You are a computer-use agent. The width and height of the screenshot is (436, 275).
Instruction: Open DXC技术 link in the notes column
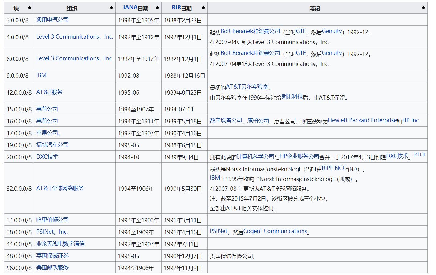click(397, 156)
